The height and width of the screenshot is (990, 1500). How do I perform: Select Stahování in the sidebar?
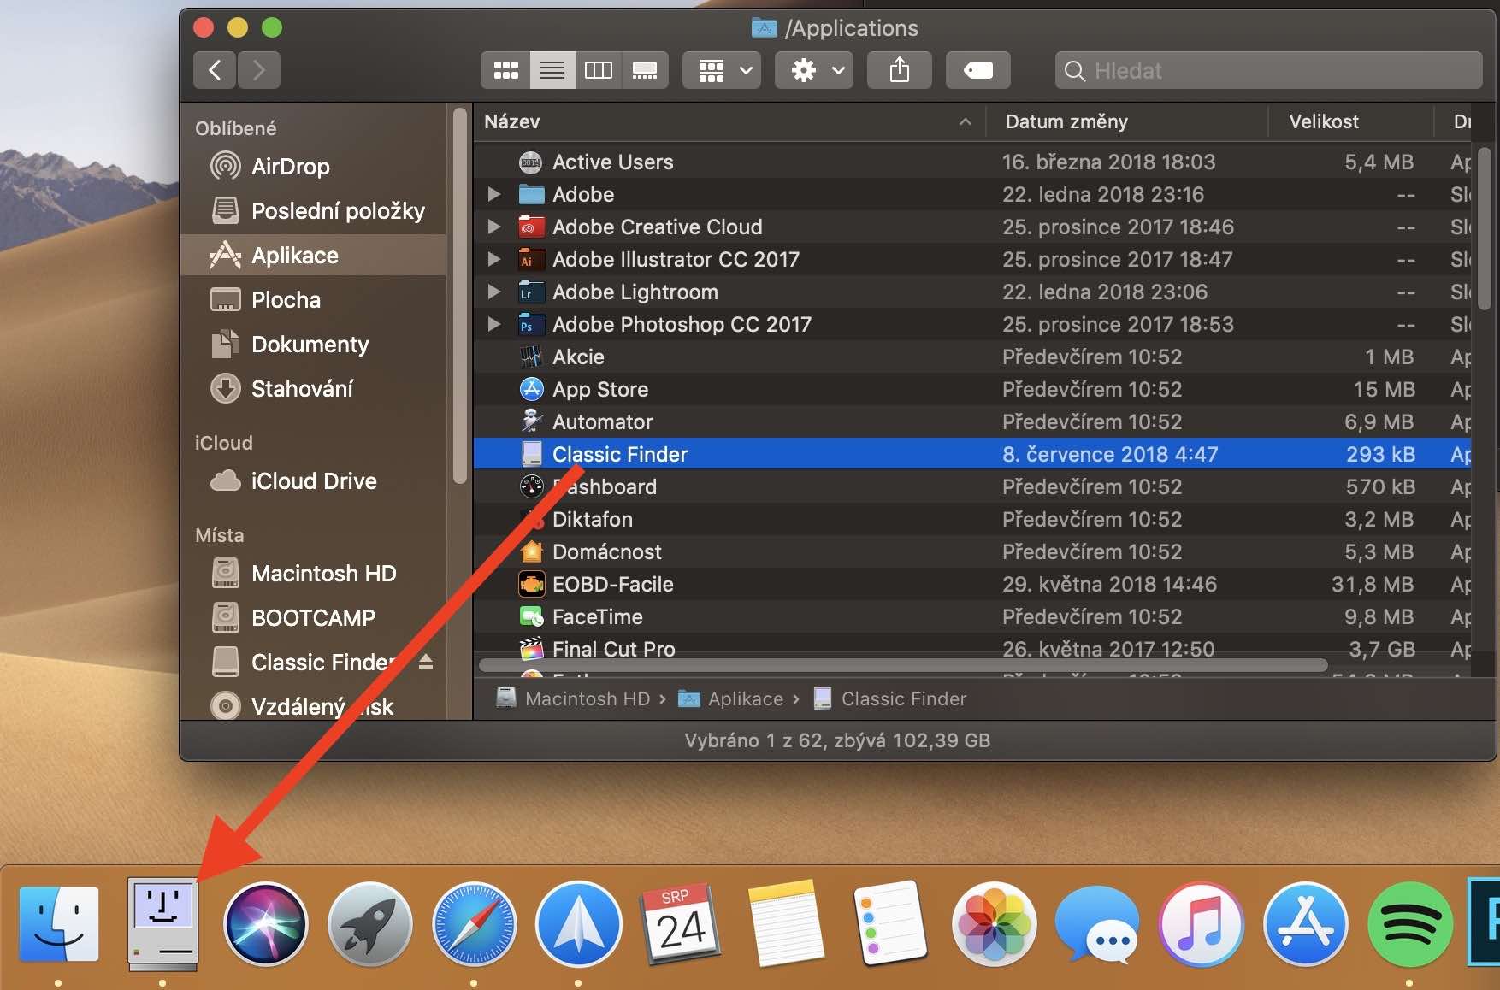[x=301, y=389]
